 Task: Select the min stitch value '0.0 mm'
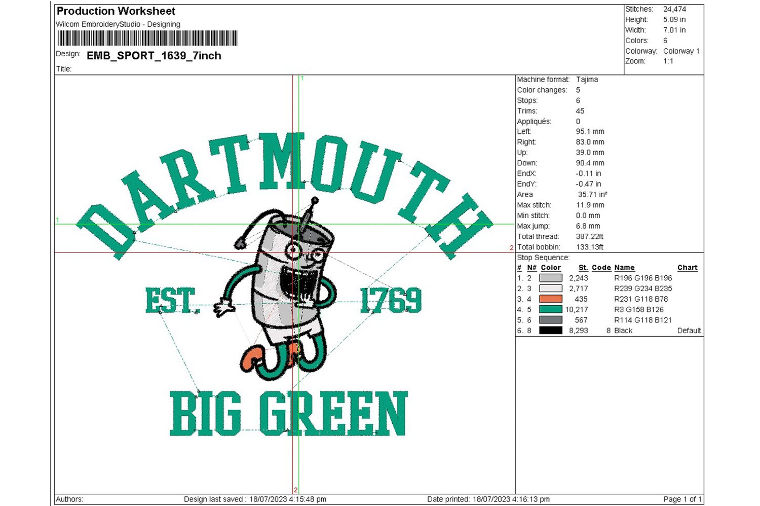(588, 215)
